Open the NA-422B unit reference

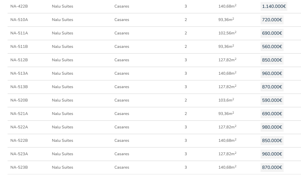tap(19, 6)
